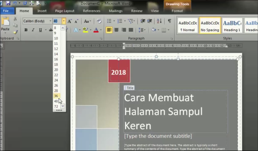Toggle bold formatting
The width and height of the screenshot is (258, 151).
click(x=26, y=30)
